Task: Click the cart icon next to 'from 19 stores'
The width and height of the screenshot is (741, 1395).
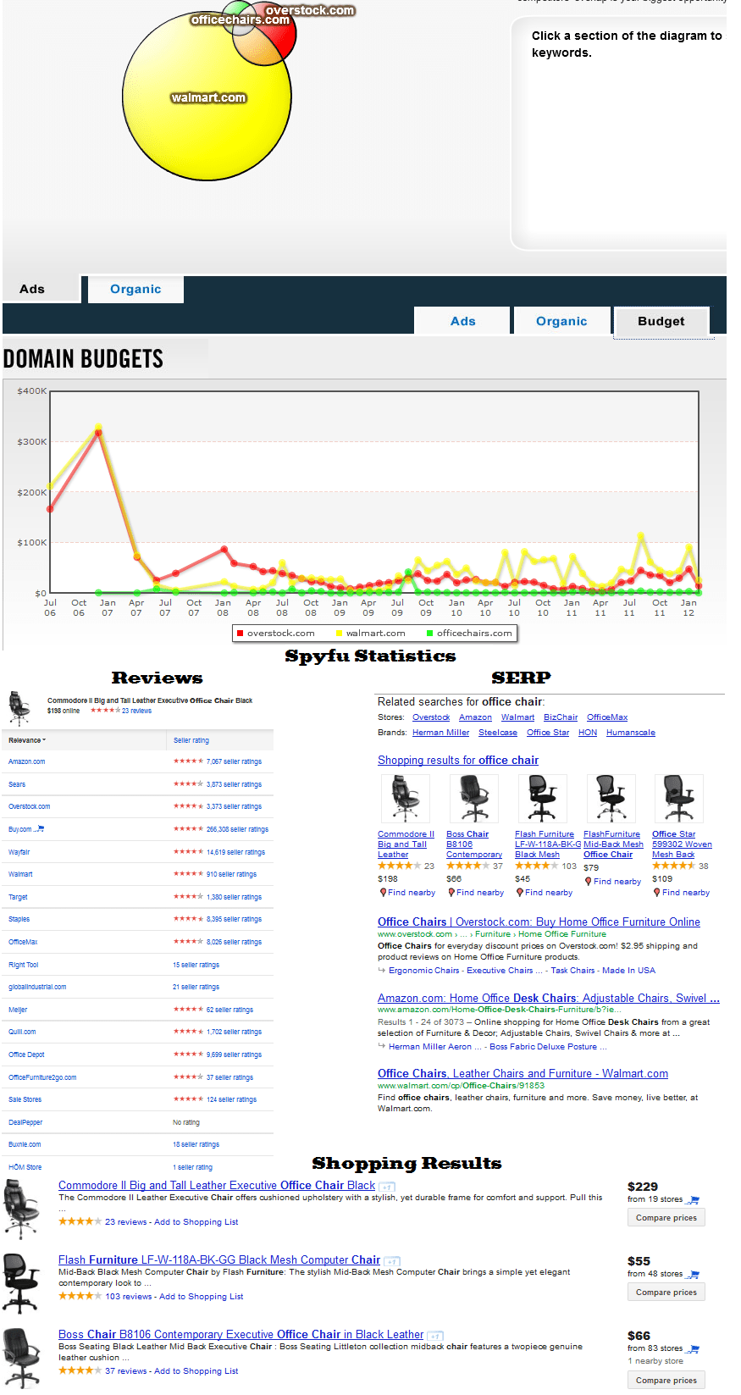Action: [694, 1199]
